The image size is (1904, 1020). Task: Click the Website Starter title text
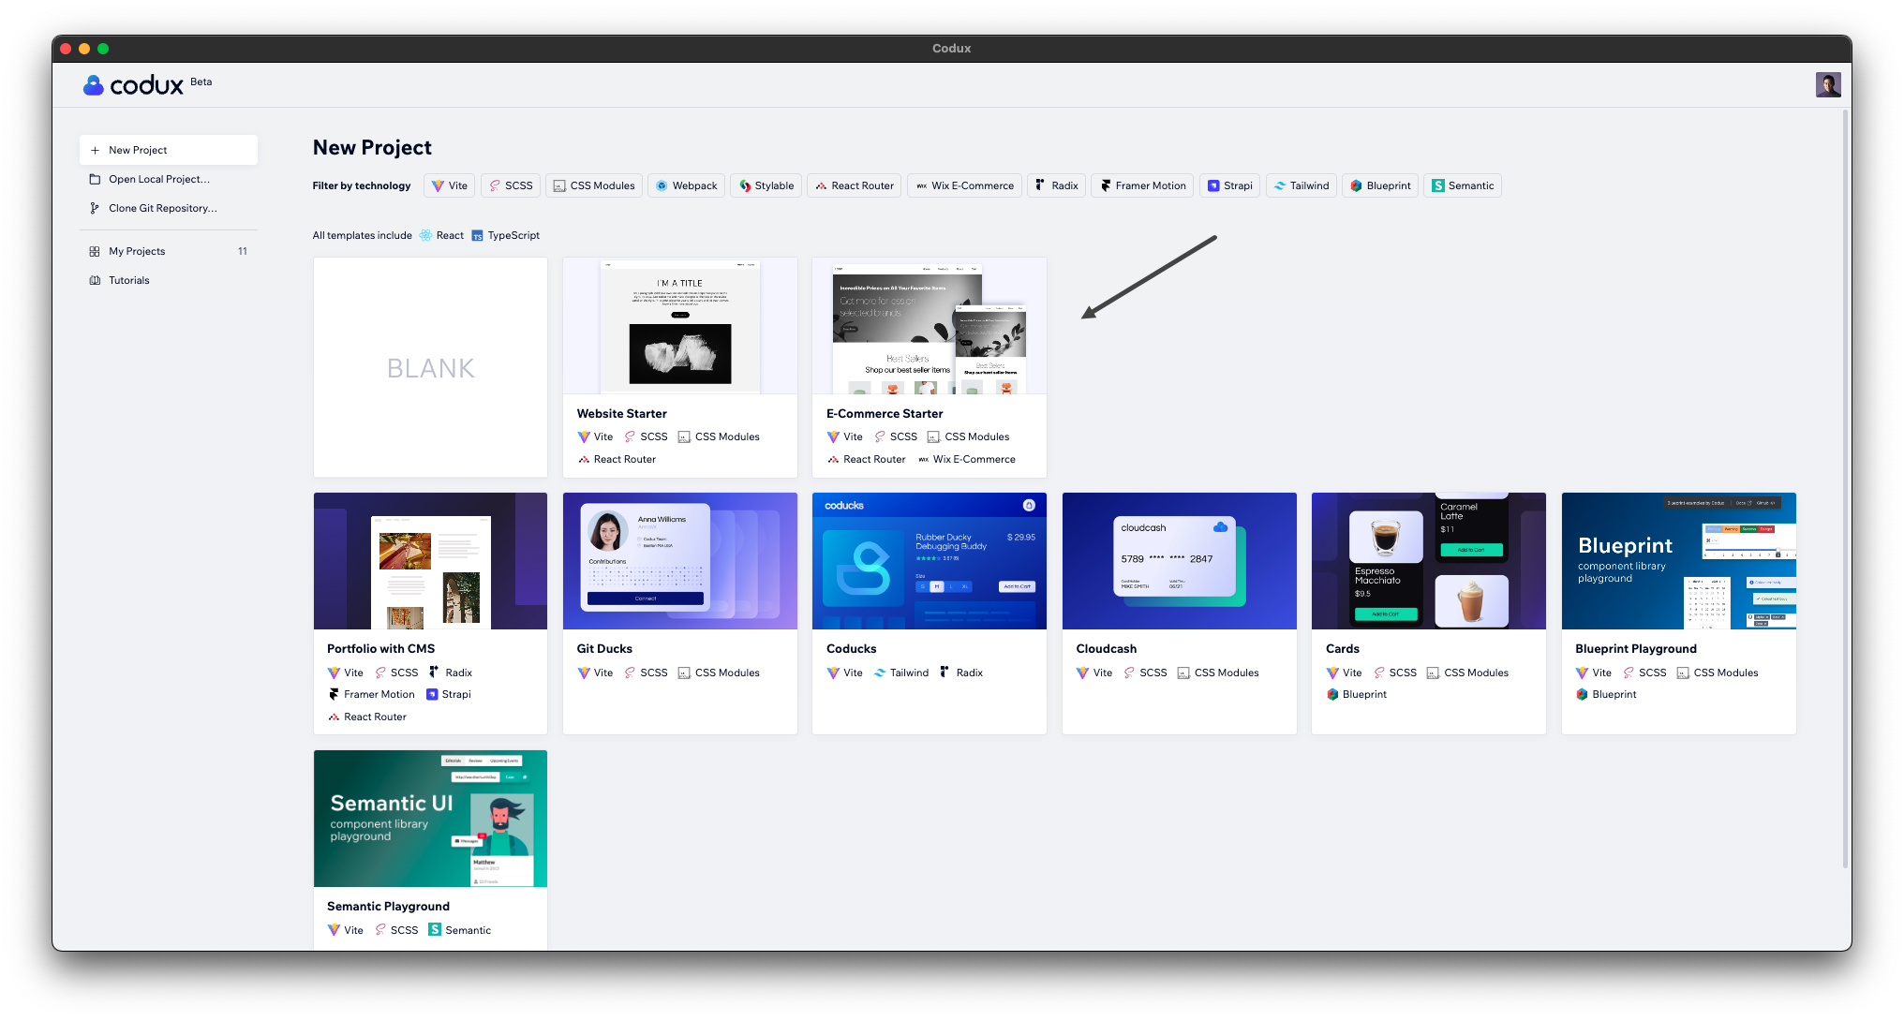(622, 413)
